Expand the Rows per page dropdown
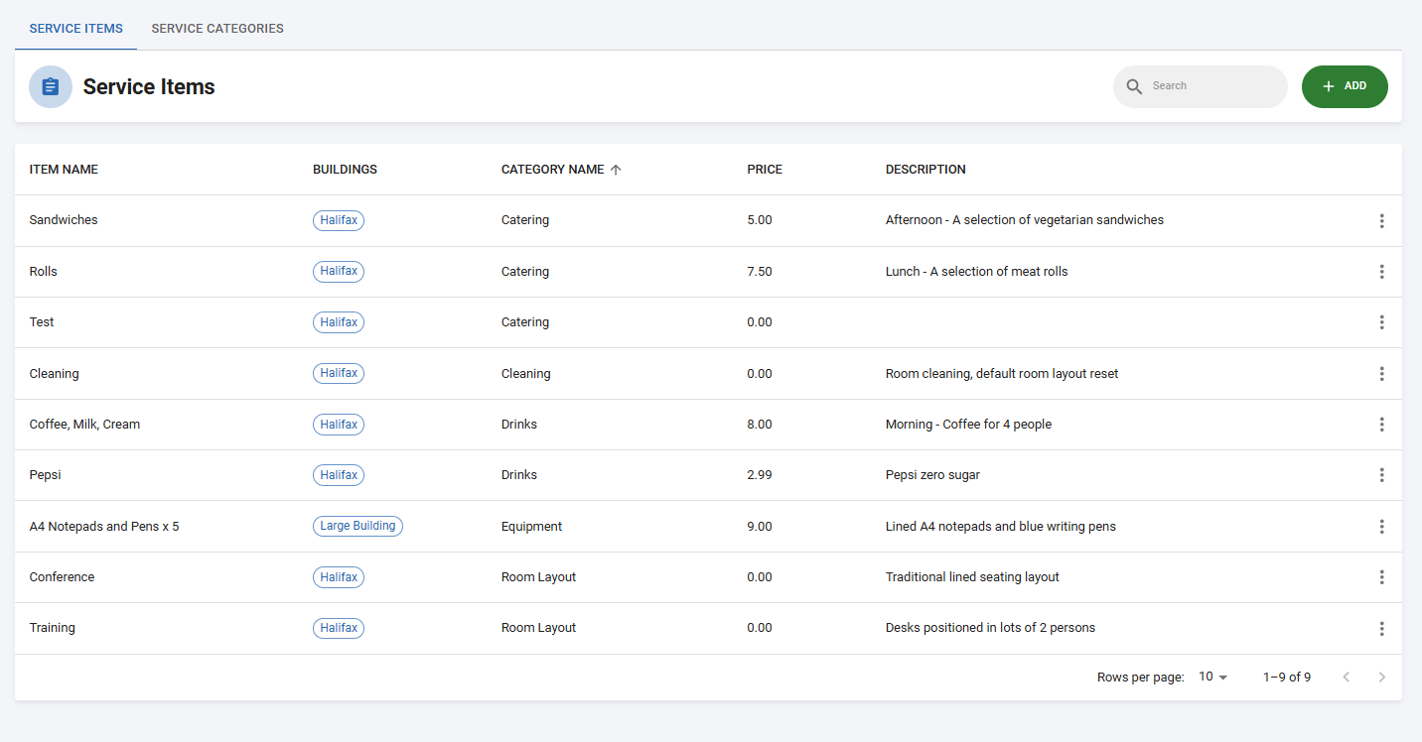This screenshot has width=1422, height=742. [x=1212, y=677]
